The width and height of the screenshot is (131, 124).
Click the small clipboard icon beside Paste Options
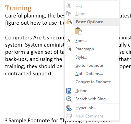(69, 22)
